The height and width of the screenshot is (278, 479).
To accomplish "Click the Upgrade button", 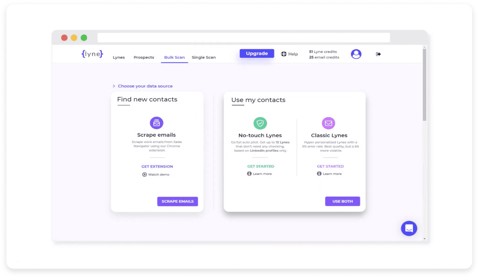I will (x=257, y=53).
